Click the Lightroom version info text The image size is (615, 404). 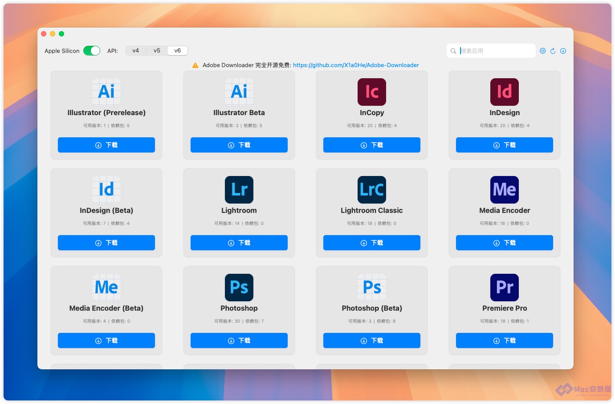[239, 223]
